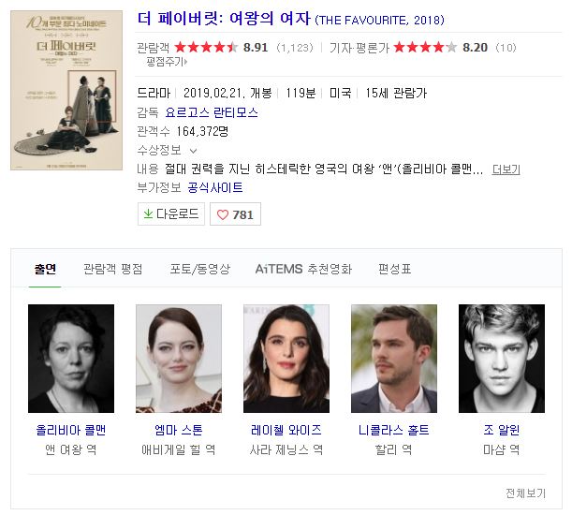Viewport: 572px width, 515px height.
Task: Click the 레이첼 와이즈 name link
Action: pos(286,430)
